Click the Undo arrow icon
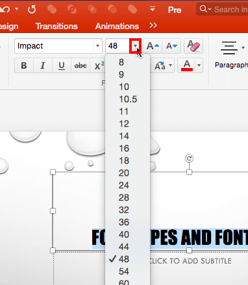The width and height of the screenshot is (248, 285). [5, 9]
